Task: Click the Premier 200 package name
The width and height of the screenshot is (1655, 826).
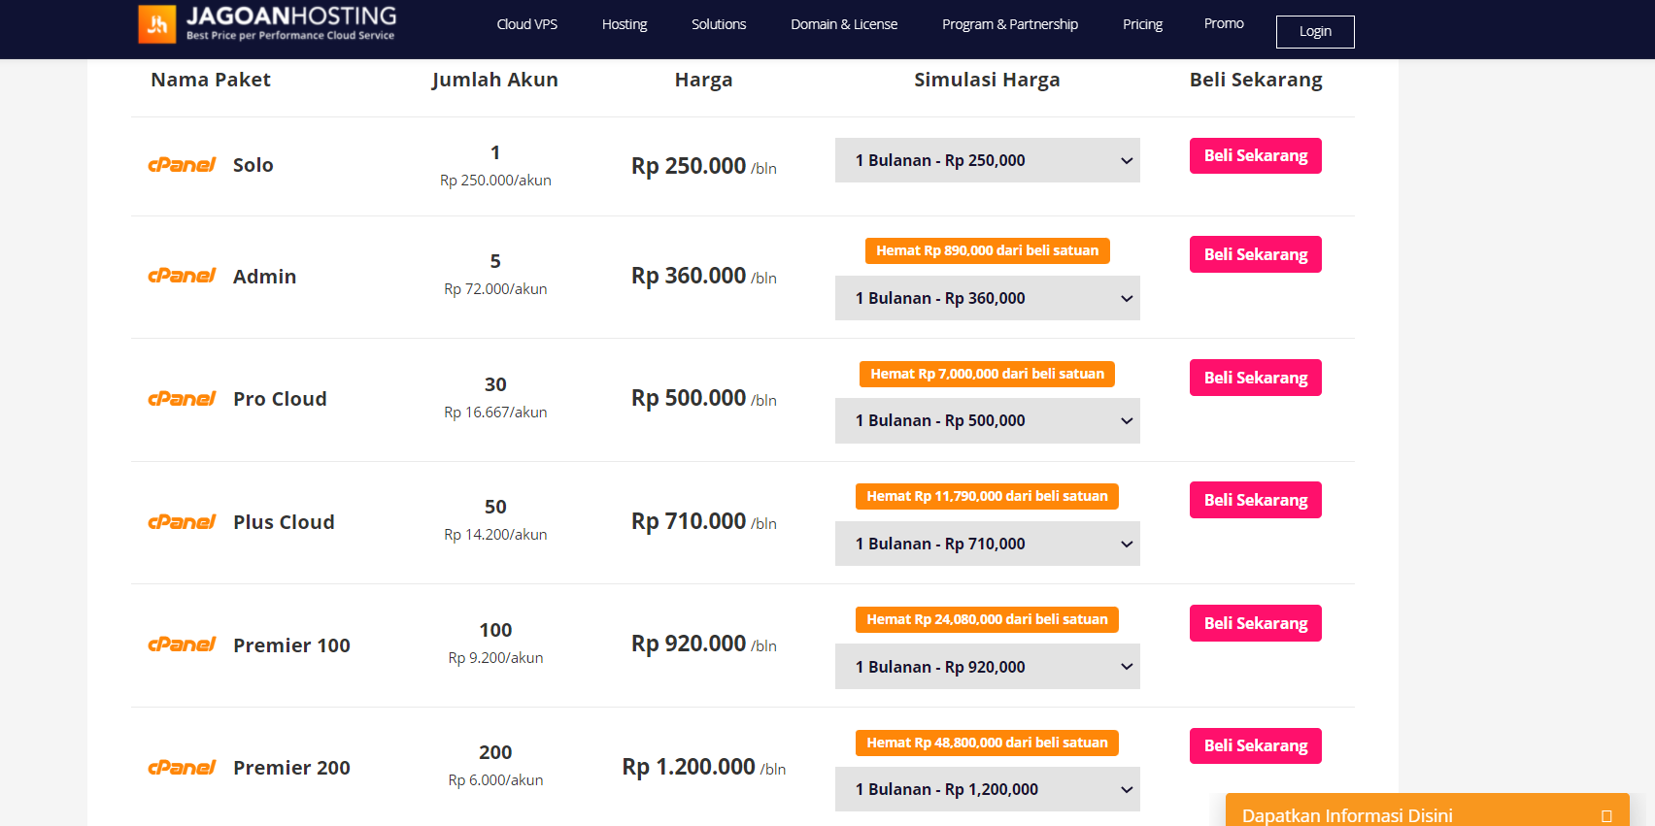Action: (x=292, y=768)
